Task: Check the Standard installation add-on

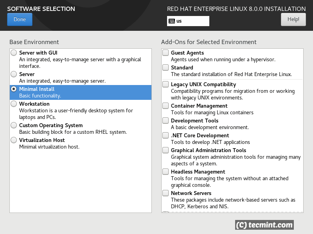Action: point(165,67)
